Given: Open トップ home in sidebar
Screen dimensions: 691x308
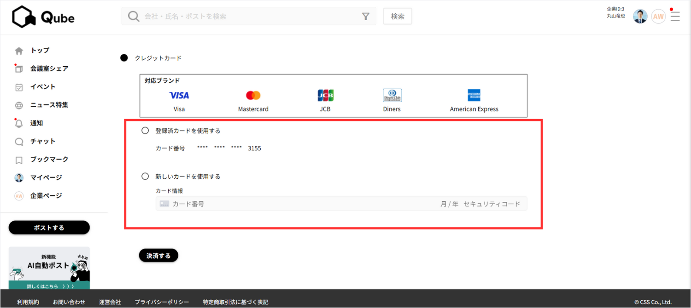Looking at the screenshot, I should [40, 51].
